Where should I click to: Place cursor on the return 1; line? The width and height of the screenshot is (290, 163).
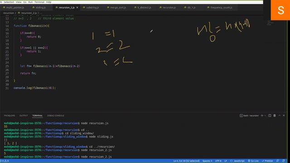[x=34, y=51]
